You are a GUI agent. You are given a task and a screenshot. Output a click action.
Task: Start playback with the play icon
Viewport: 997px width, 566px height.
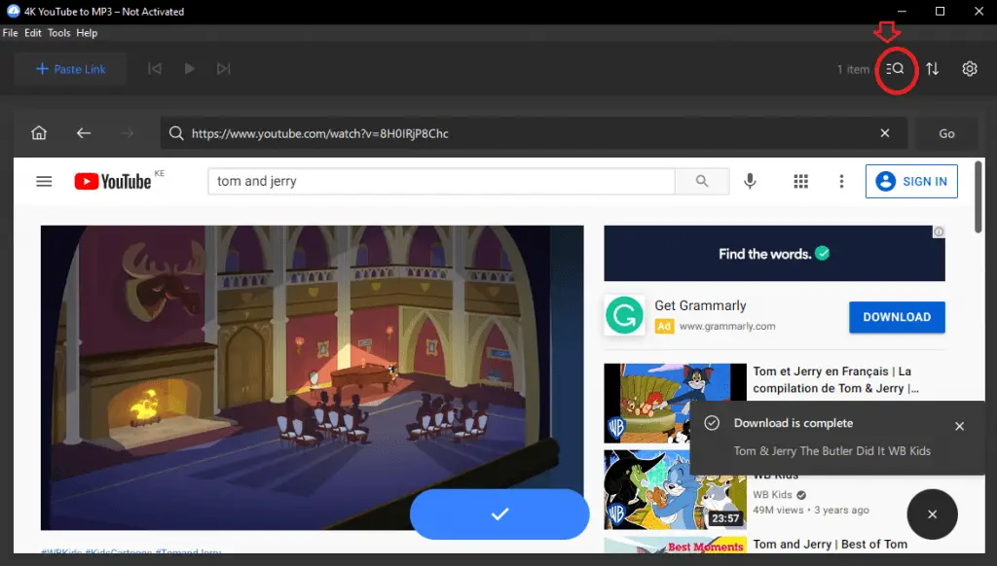190,69
